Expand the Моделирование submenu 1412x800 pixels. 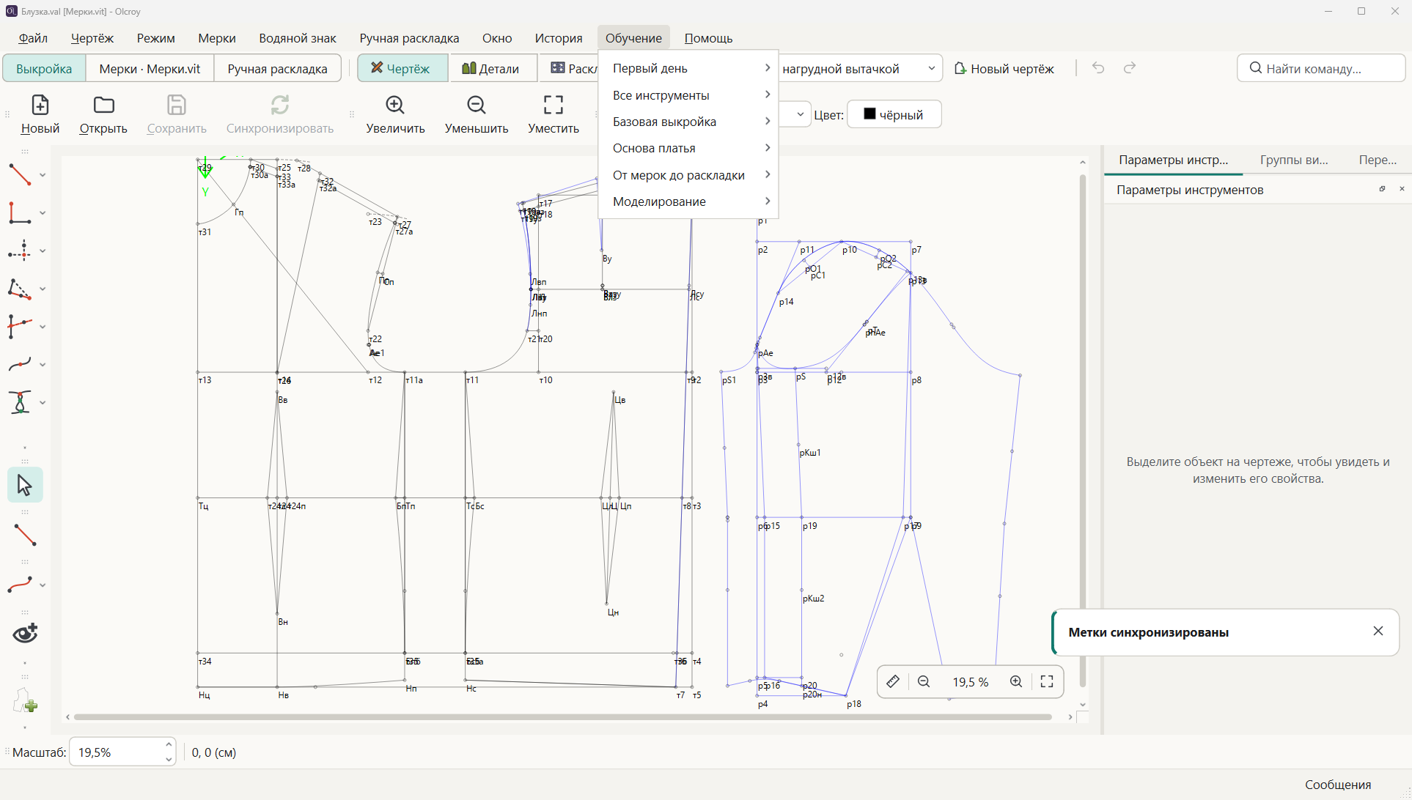point(688,201)
